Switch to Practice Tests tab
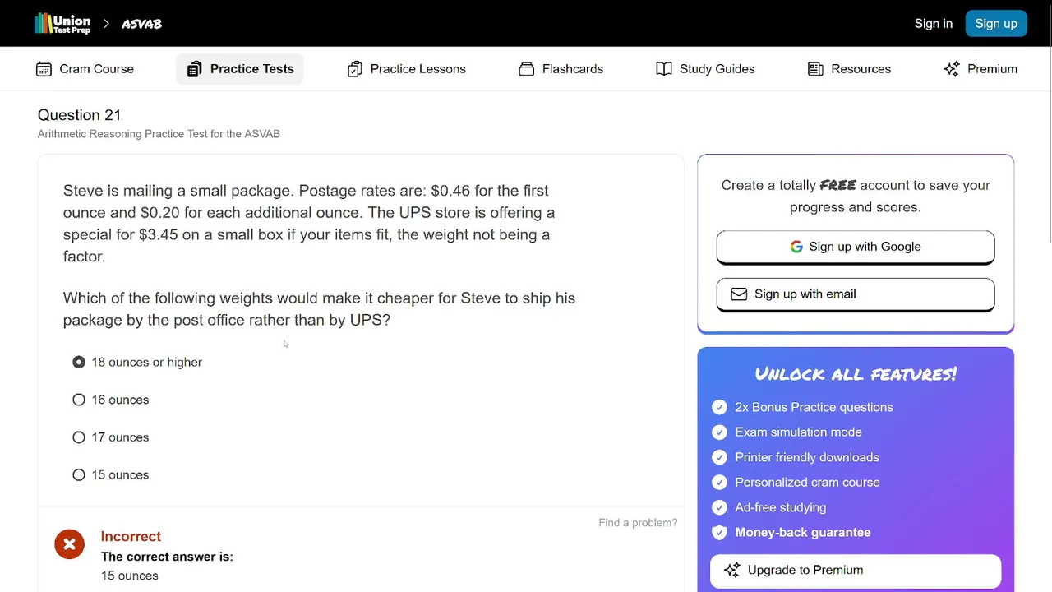 click(x=240, y=69)
